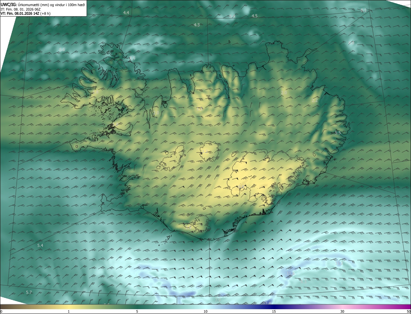Click the 5 tick on the color scale

point(137,311)
